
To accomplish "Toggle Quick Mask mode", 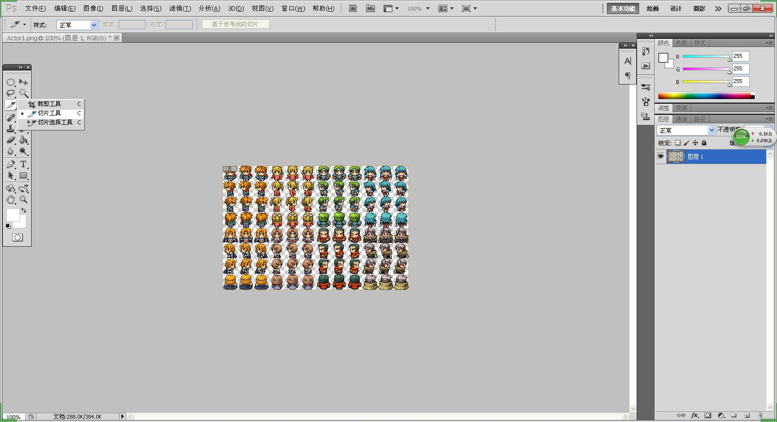I will pos(17,237).
